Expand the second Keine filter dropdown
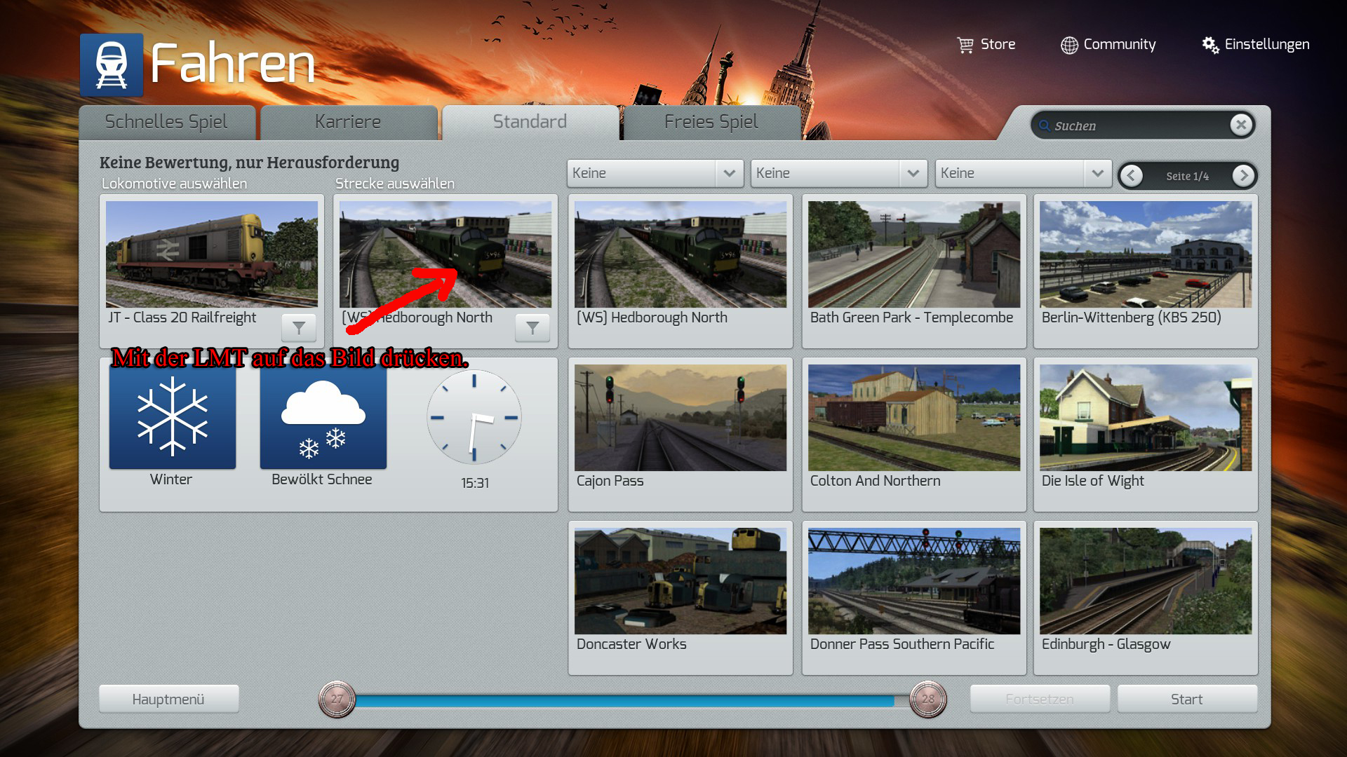 (x=913, y=173)
